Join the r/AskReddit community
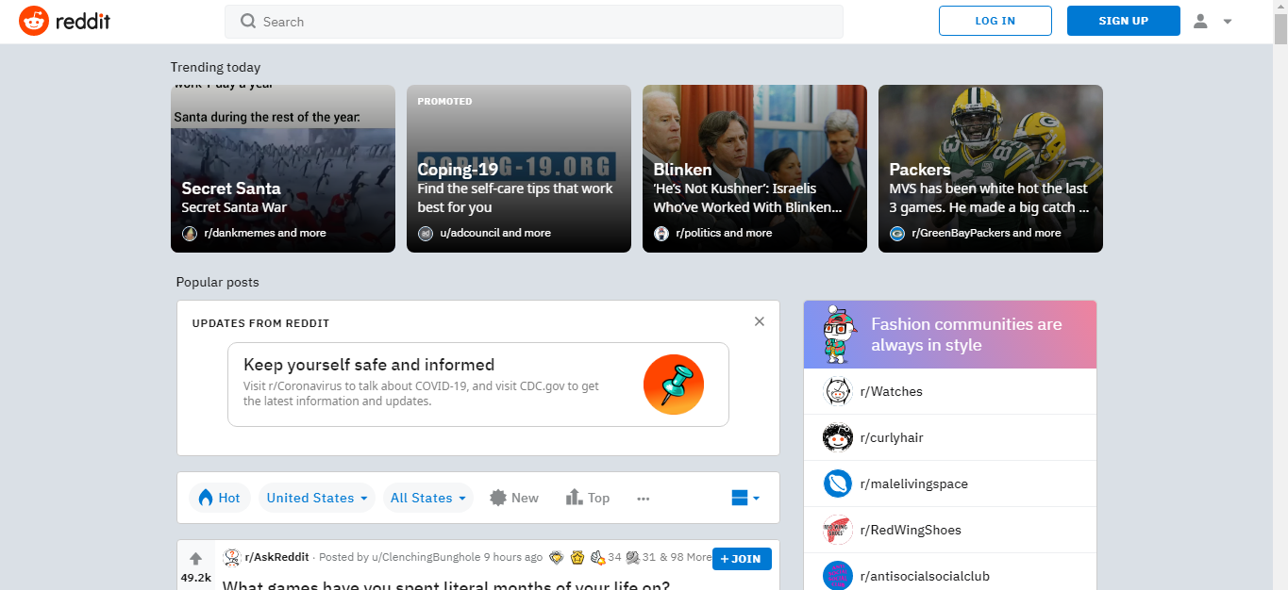This screenshot has width=1288, height=590. [x=742, y=558]
